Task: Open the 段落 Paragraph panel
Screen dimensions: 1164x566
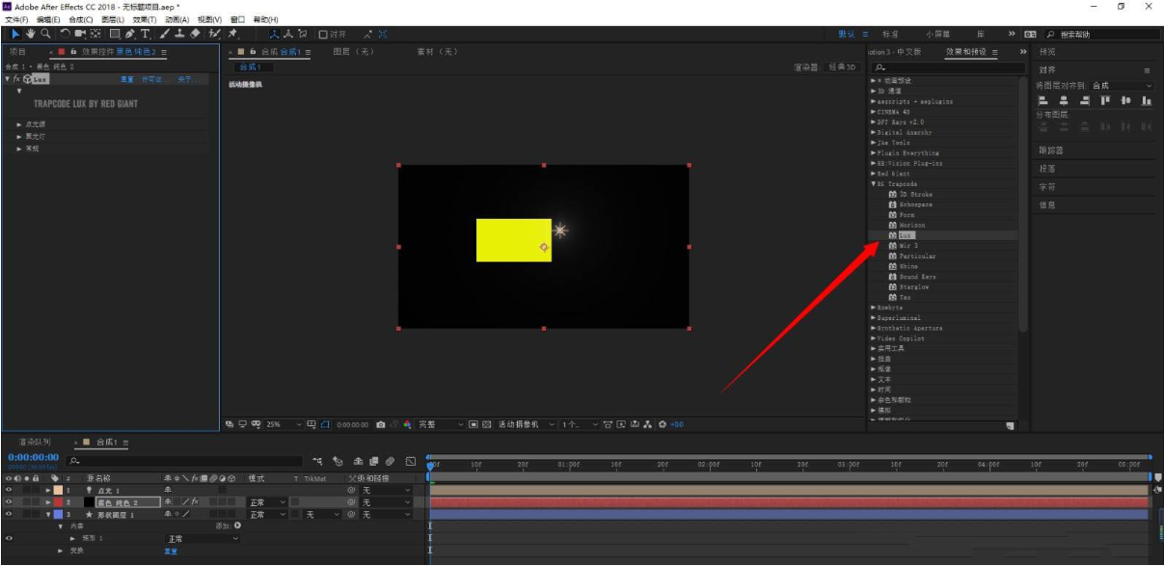Action: (1047, 169)
